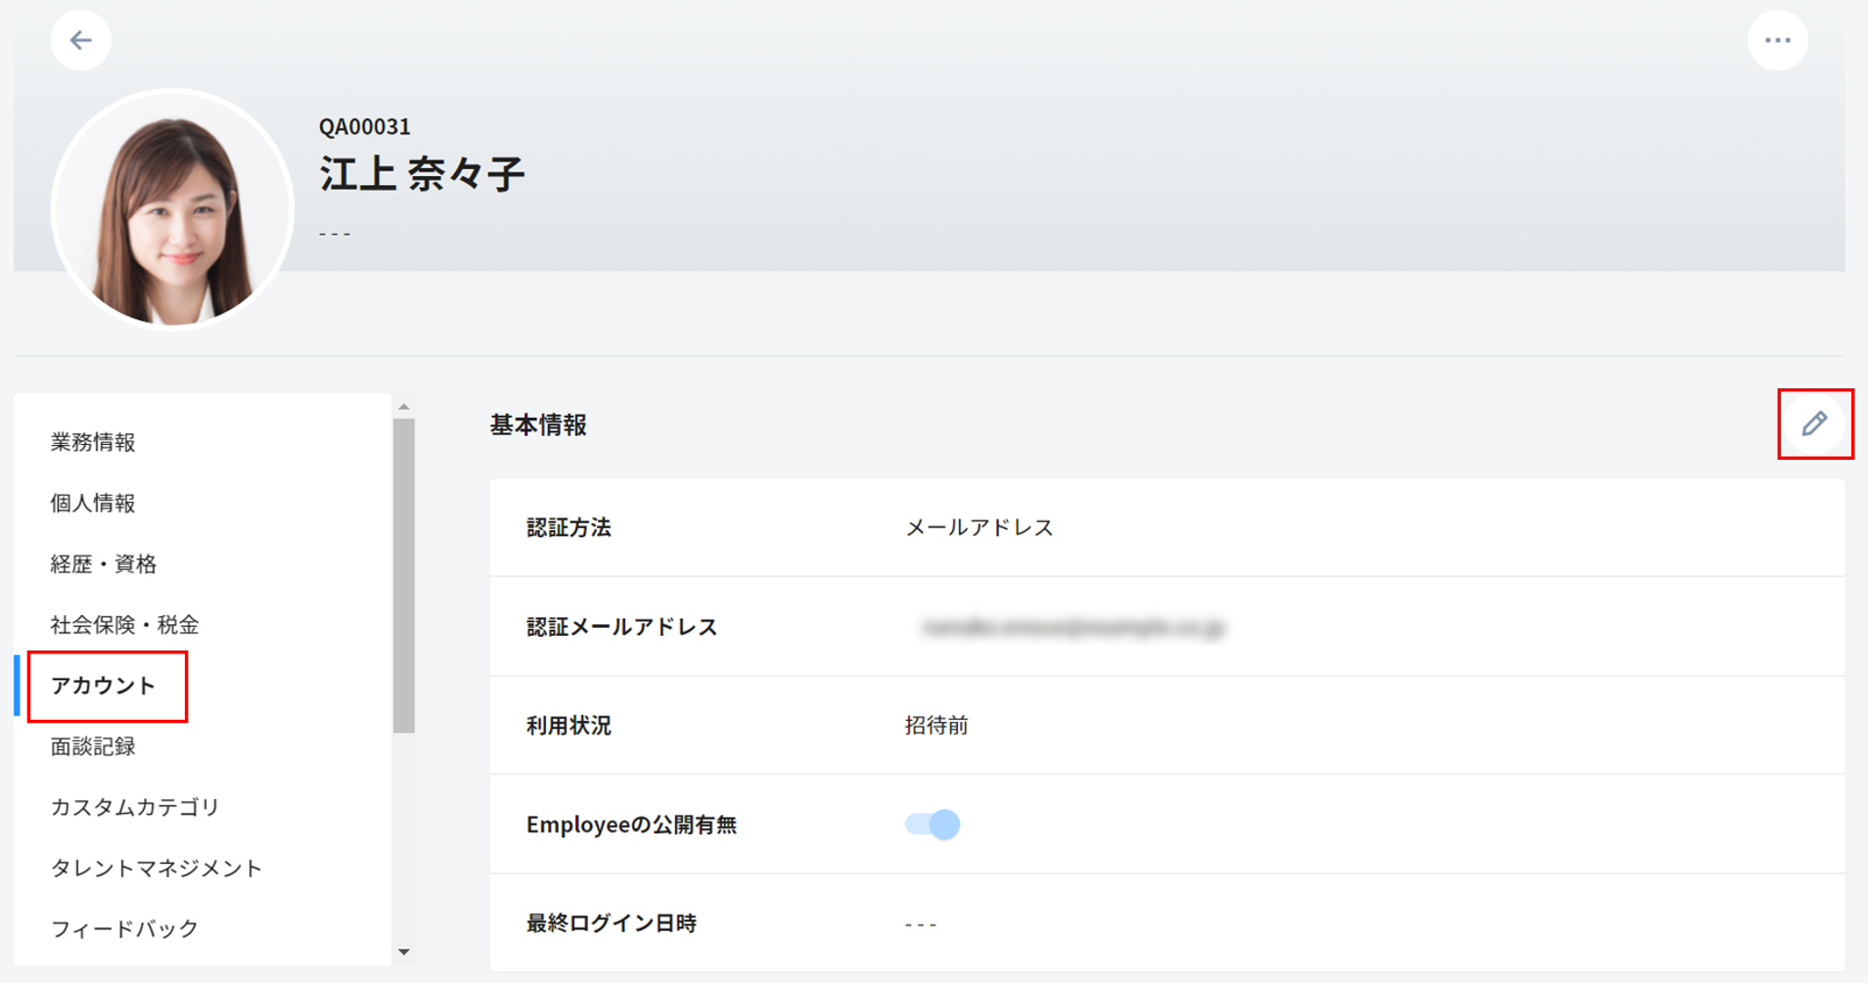The width and height of the screenshot is (1868, 983).
Task: Open 社会保険・税金 menu item
Action: click(124, 625)
